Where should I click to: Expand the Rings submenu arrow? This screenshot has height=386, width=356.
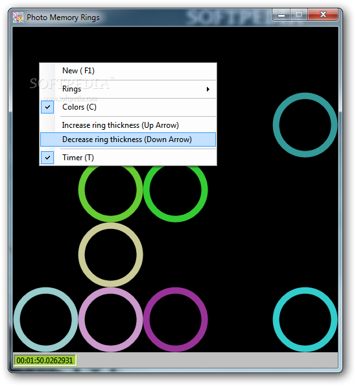point(208,89)
